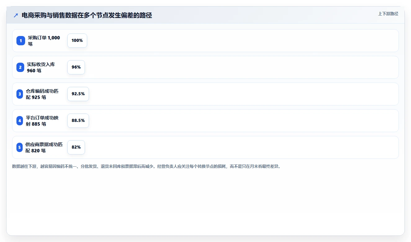Viewport: 411px width, 242px height.
Task: Click the 100% percentage pill
Action: pyautogui.click(x=77, y=41)
